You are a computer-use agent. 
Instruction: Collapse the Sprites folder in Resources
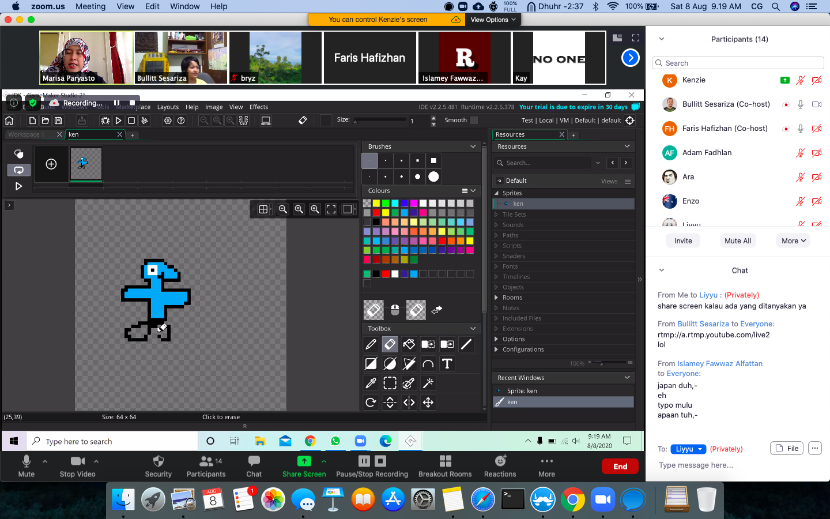[496, 193]
